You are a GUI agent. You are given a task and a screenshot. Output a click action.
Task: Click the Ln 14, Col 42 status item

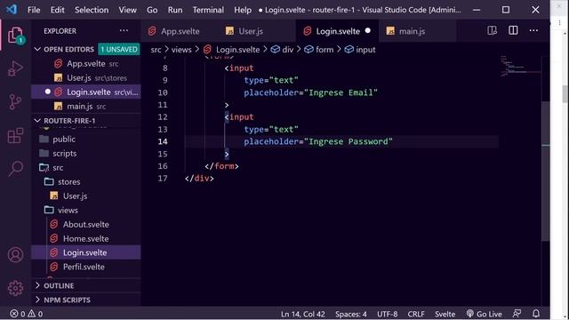tap(302, 314)
